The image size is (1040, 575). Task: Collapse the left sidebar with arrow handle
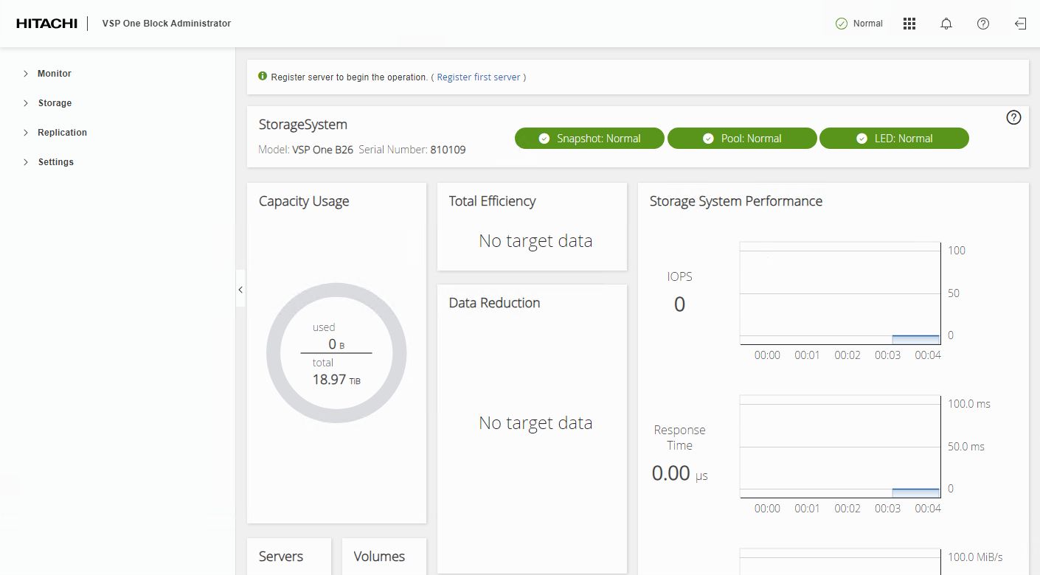point(240,290)
